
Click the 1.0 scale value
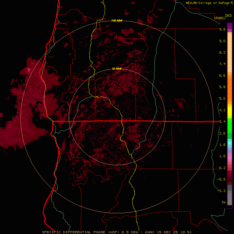pyautogui.click(x=222, y=156)
